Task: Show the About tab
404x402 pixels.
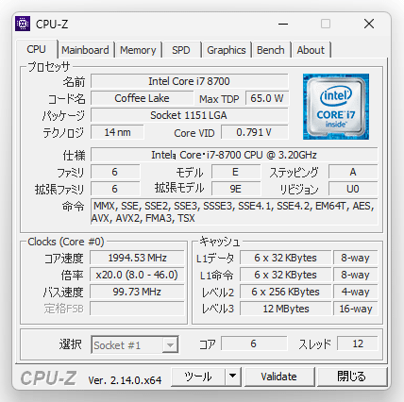Action: pos(311,50)
